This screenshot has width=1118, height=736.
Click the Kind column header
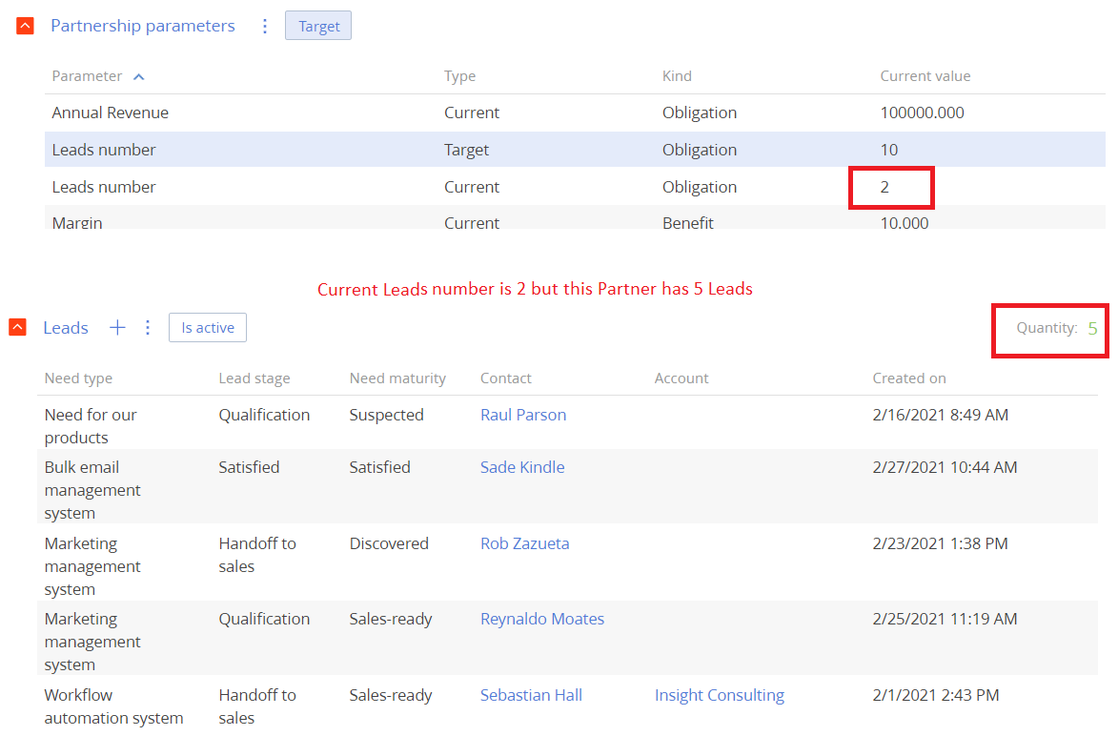[x=677, y=76]
